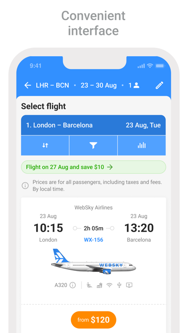Open the sort flights arrows button

[x=45, y=145]
